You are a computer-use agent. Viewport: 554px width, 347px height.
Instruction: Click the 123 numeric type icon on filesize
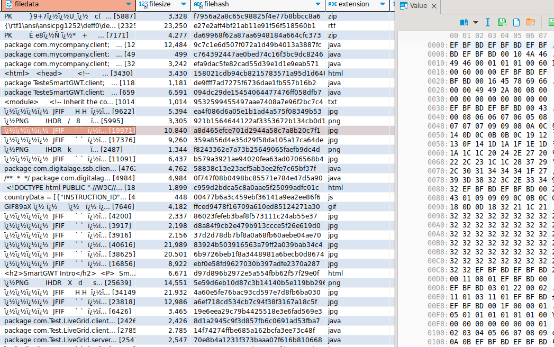(143, 4)
